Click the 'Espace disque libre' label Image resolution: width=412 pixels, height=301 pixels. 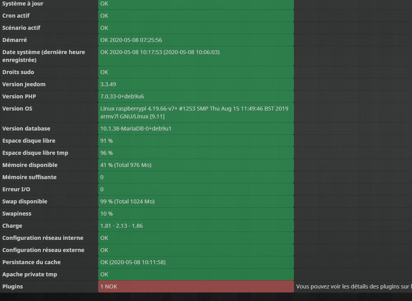coord(29,141)
